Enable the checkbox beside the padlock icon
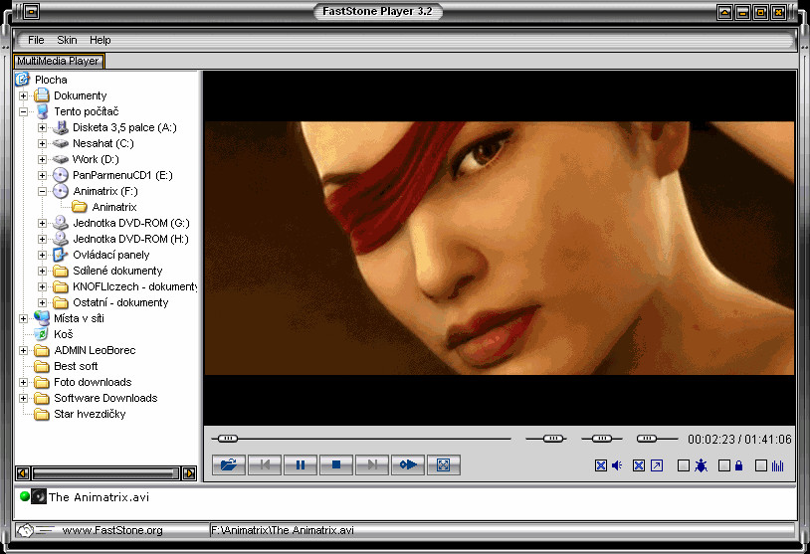The image size is (810, 554). tap(724, 465)
